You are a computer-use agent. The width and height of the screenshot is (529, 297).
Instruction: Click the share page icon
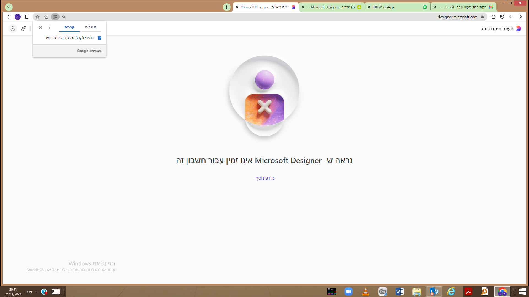coord(46,17)
